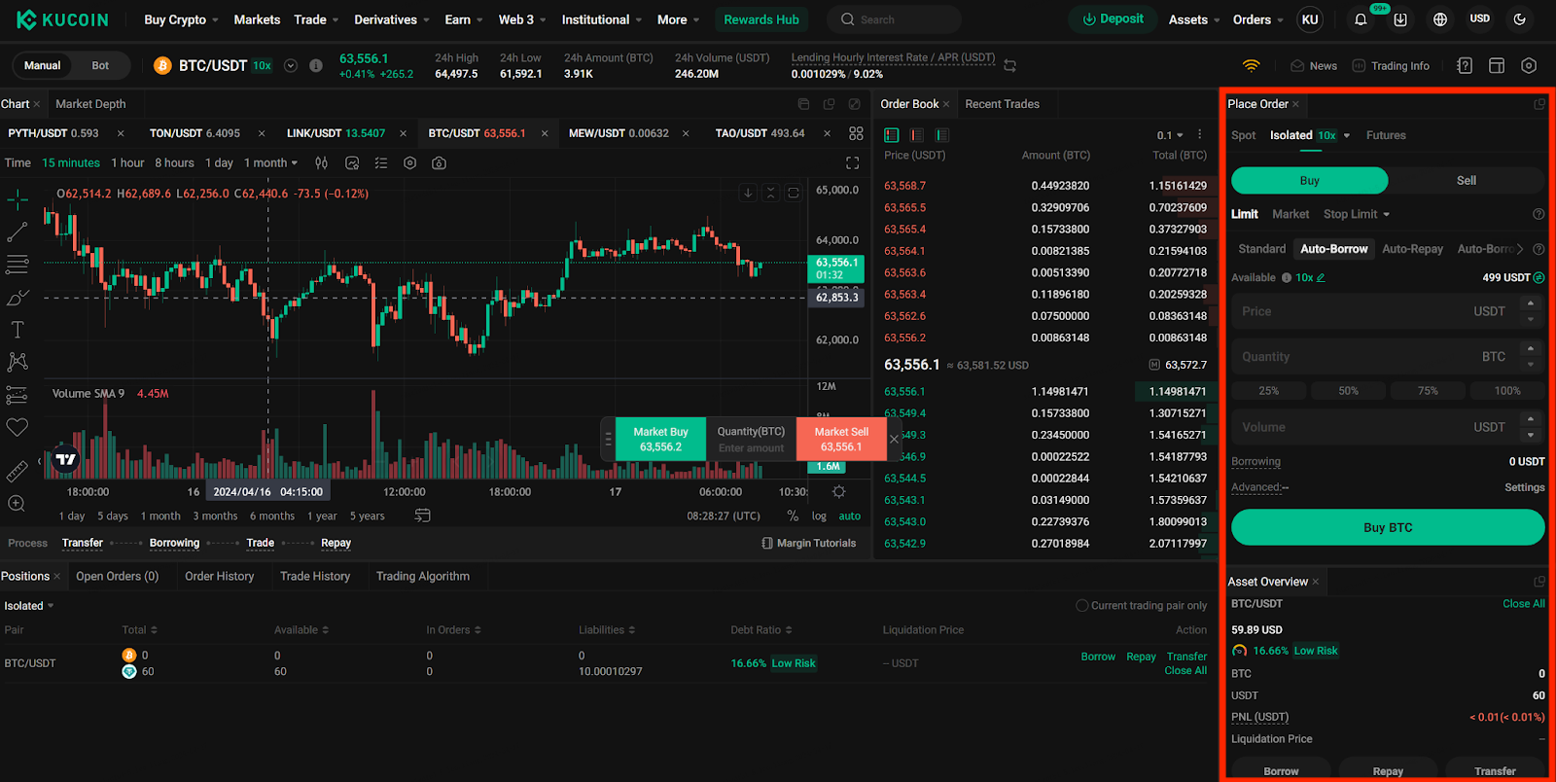The image size is (1556, 782).
Task: Switch to Manual trading mode
Action: pos(43,65)
